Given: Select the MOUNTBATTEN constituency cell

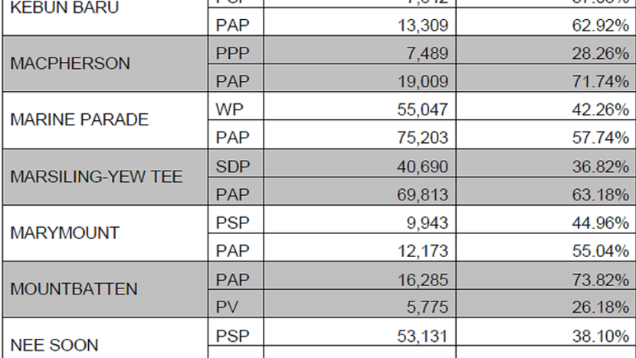Looking at the screenshot, I should pyautogui.click(x=105, y=290).
